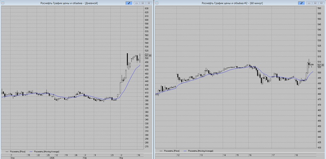Click Роснефть [Moving Average] legend in 60 минут chart
The height and width of the screenshot is (159, 326).
coord(199,151)
